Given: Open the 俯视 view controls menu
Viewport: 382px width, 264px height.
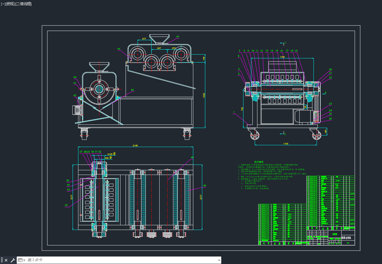Looking at the screenshot, I should click(x=10, y=4).
